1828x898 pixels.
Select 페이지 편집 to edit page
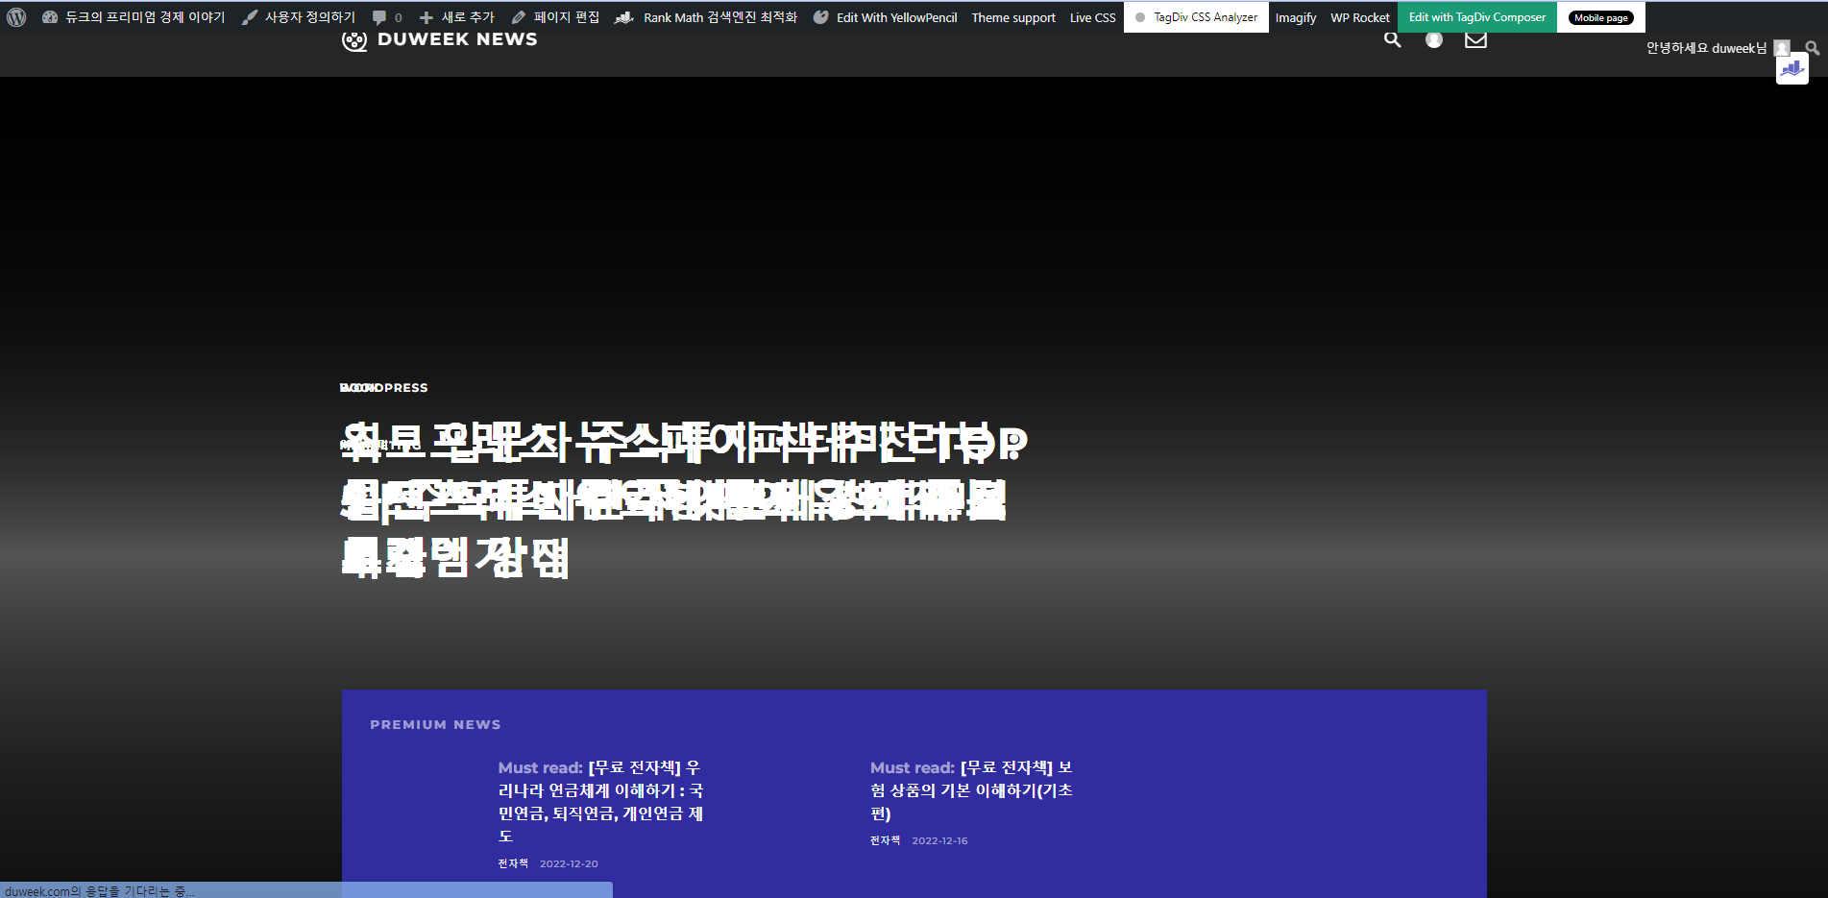click(x=555, y=17)
